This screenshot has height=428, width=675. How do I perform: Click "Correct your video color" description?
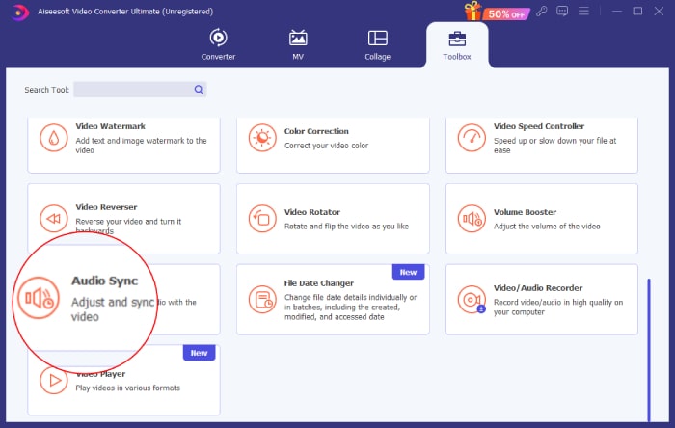[x=326, y=146]
